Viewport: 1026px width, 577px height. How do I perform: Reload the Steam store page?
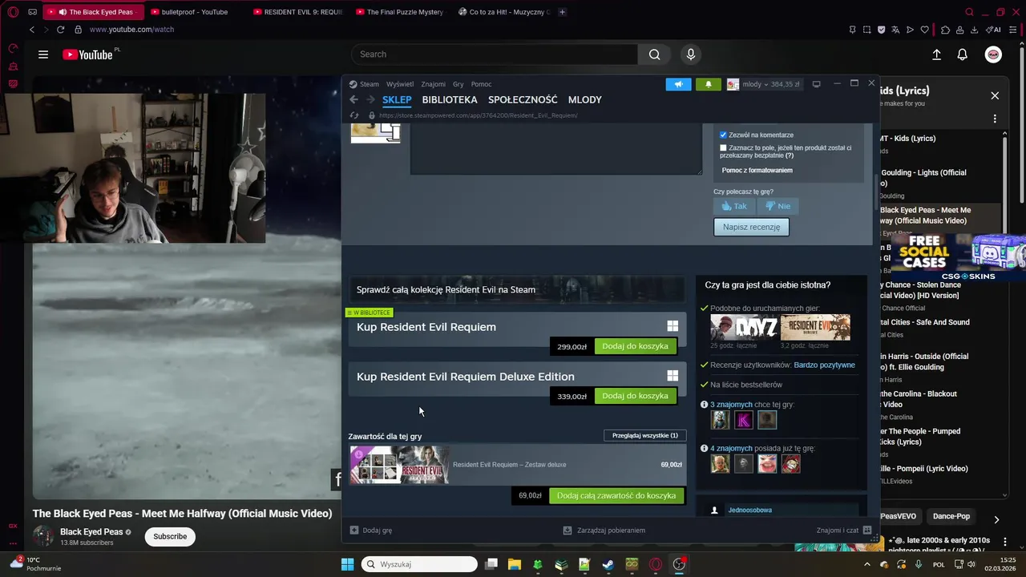354,115
